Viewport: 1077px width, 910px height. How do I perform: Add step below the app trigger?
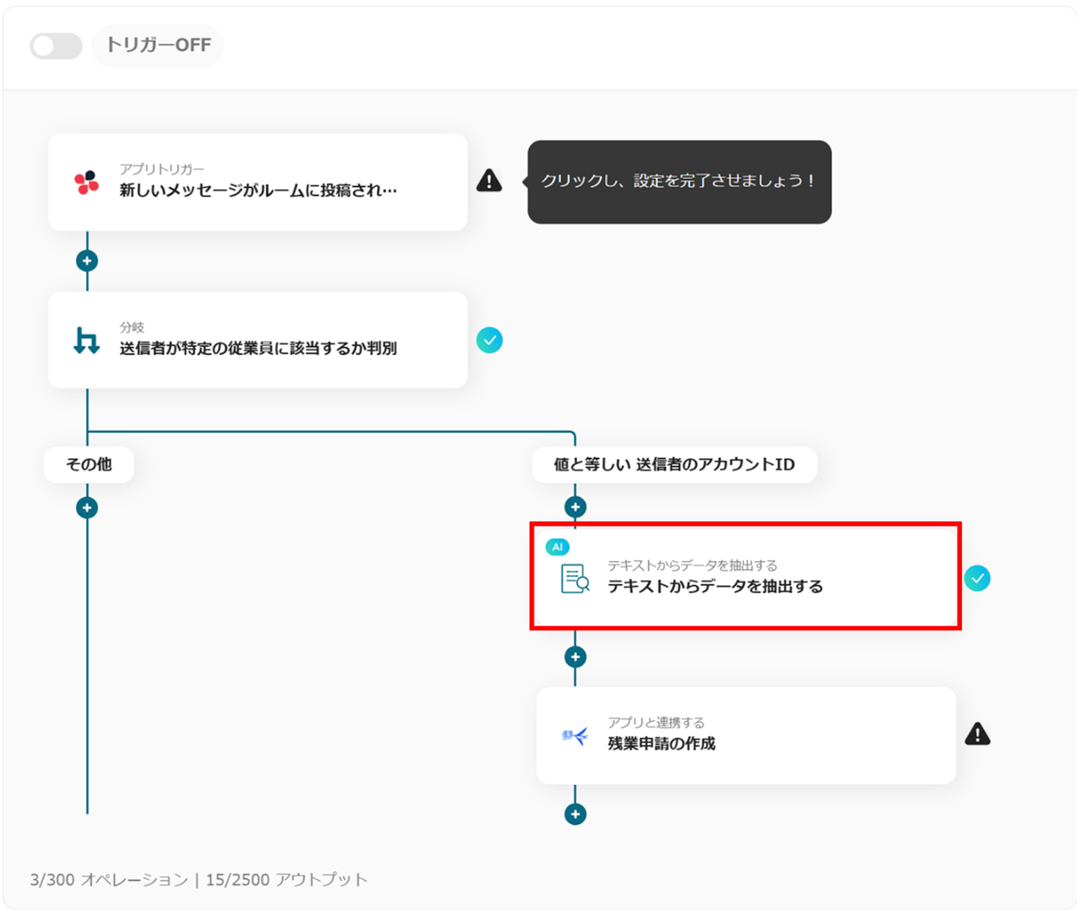click(x=87, y=261)
